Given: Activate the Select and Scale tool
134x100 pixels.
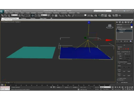Looking at the screenshot, I should pos(39,15).
